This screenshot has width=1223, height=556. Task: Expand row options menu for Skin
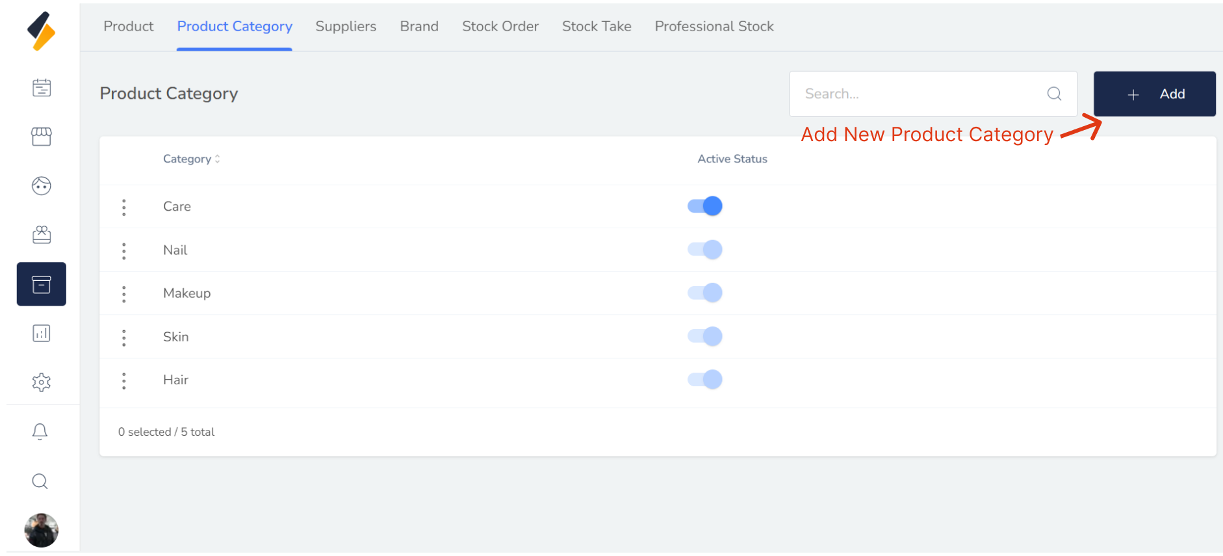124,338
